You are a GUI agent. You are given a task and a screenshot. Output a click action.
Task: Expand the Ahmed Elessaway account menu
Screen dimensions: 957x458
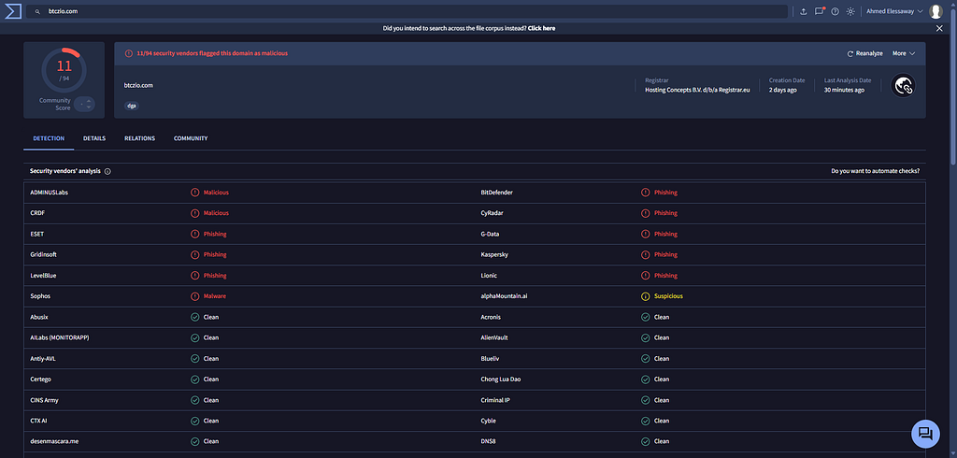[894, 11]
